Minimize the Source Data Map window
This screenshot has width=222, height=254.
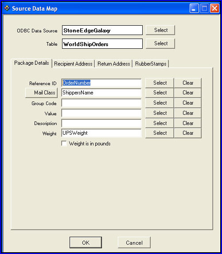pos(194,8)
